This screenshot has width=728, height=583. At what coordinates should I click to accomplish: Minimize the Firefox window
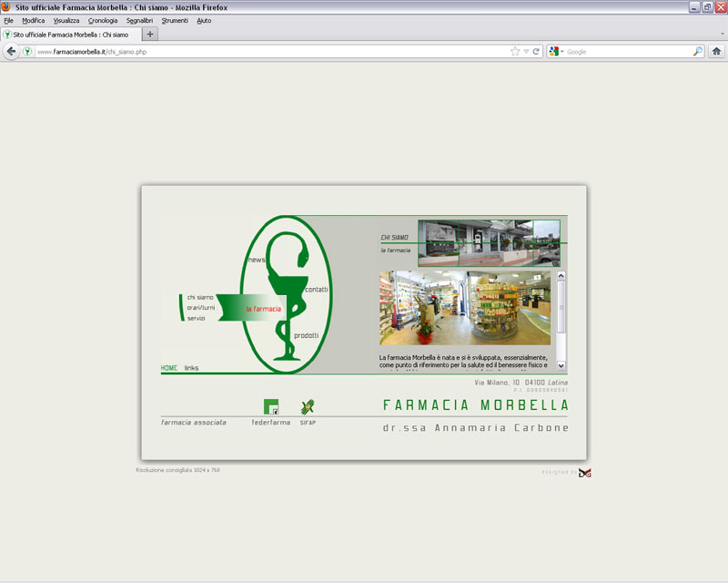694,7
